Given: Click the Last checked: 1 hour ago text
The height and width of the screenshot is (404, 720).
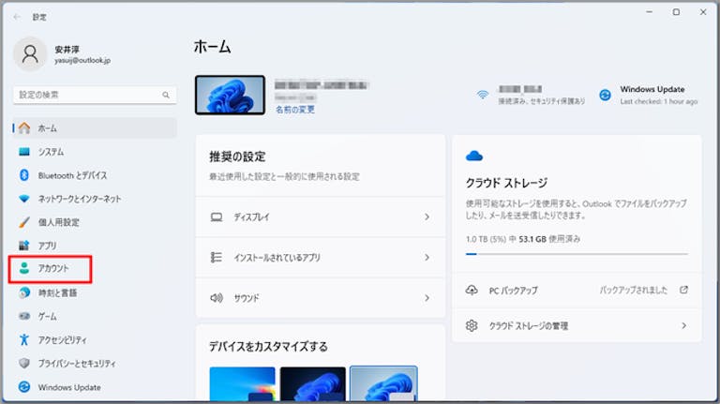Looking at the screenshot, I should coord(658,101).
